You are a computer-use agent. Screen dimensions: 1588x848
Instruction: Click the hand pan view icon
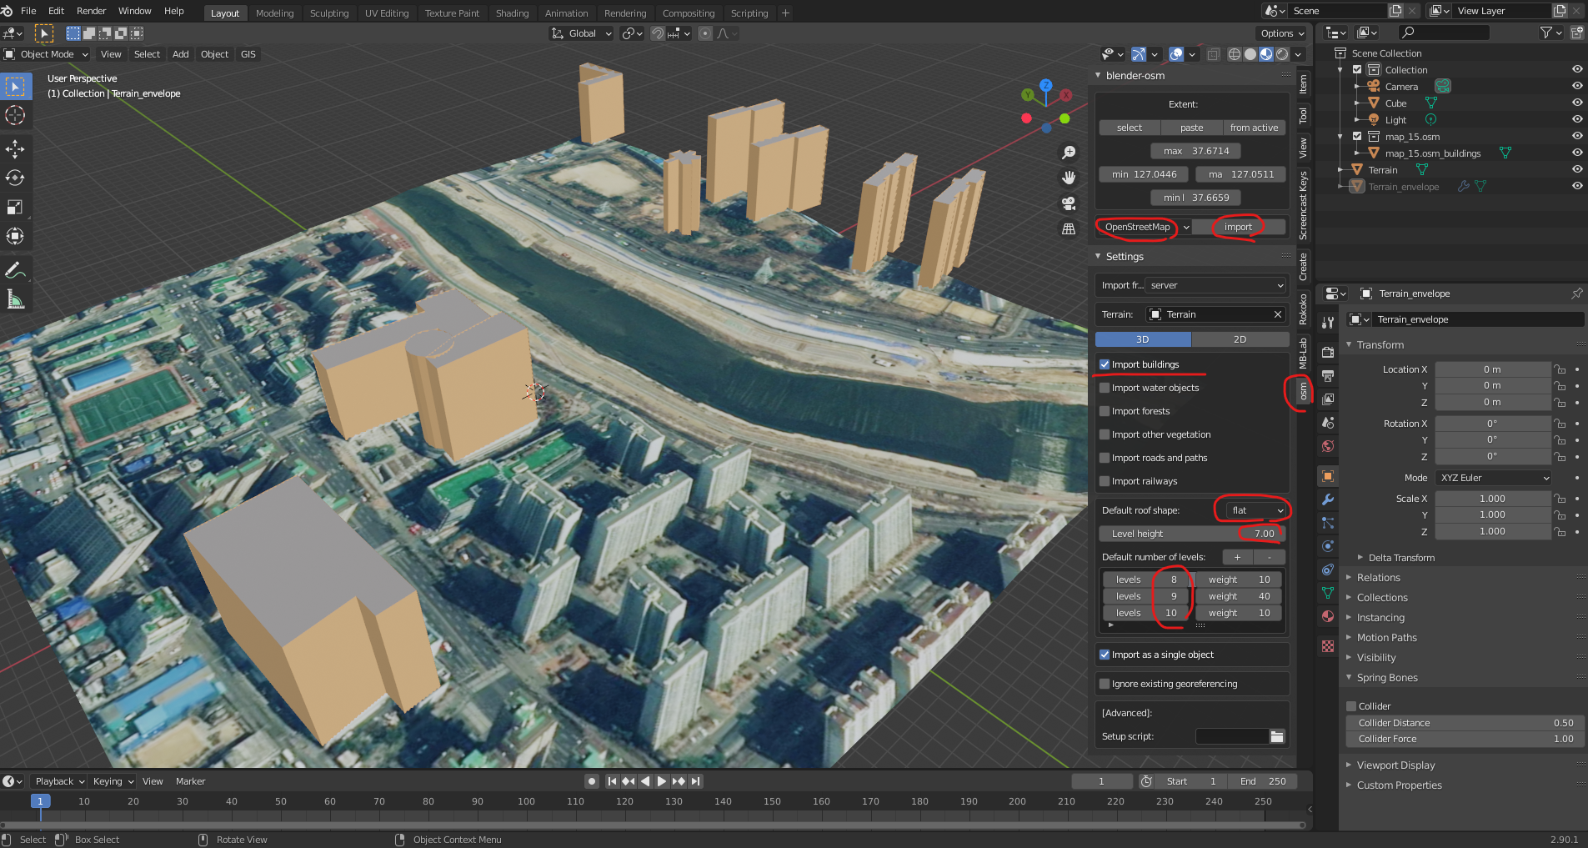click(x=1069, y=178)
